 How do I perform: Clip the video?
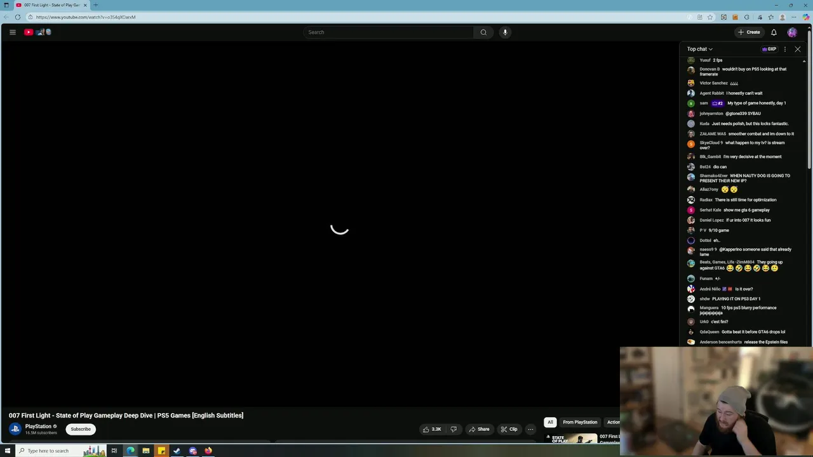(x=509, y=429)
